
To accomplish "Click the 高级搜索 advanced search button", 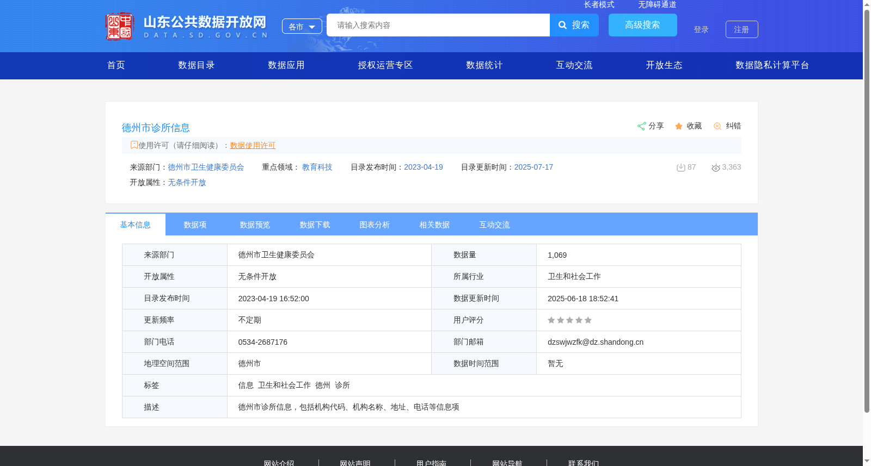I will 643,25.
